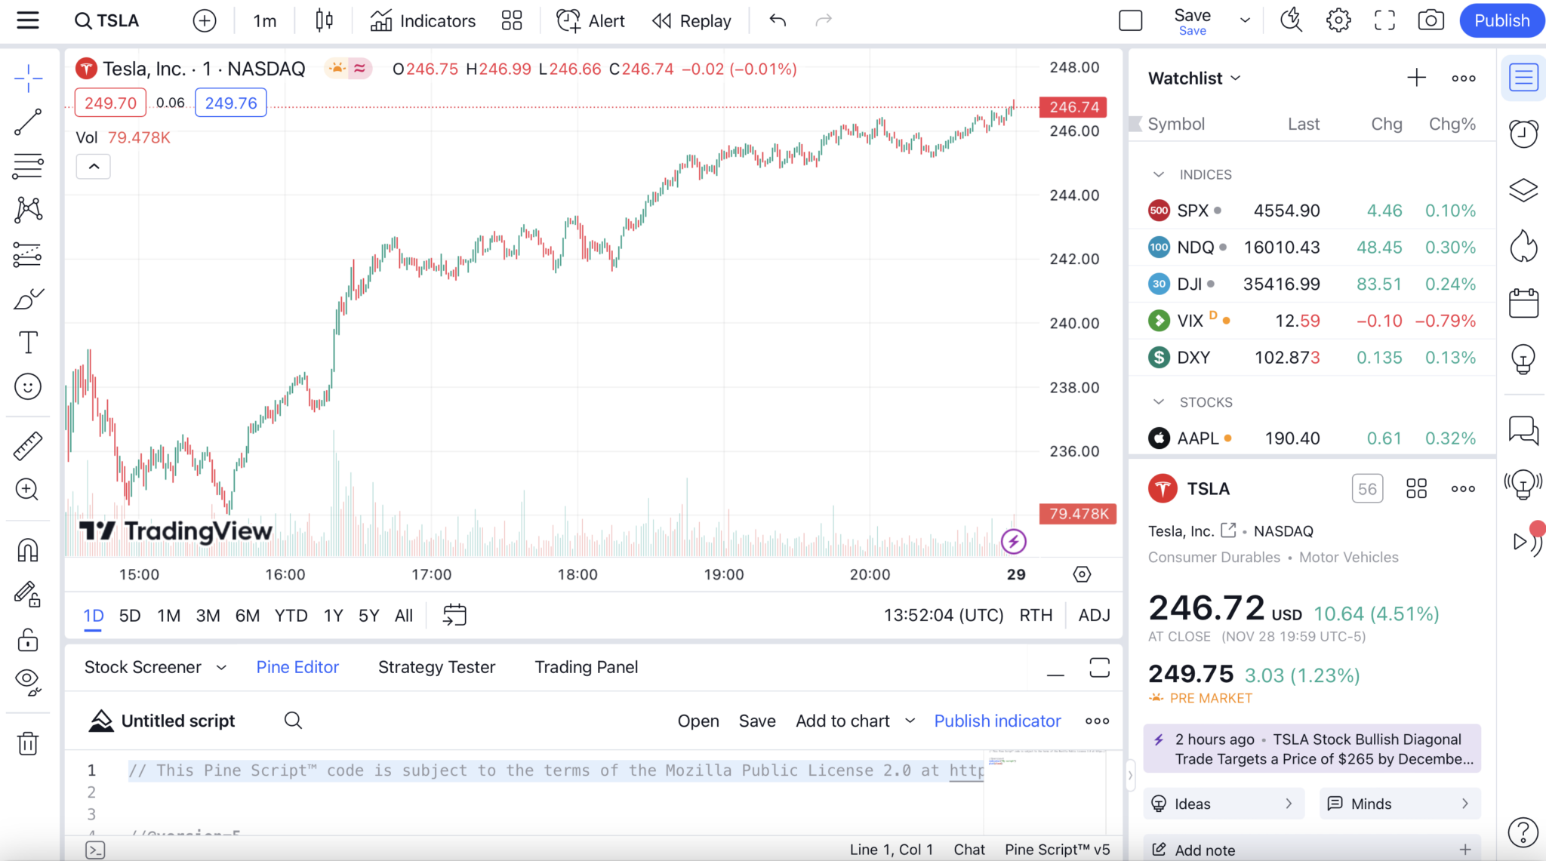This screenshot has height=861, width=1546.
Task: Open the economic calendar sidebar panel
Action: pos(1524,303)
